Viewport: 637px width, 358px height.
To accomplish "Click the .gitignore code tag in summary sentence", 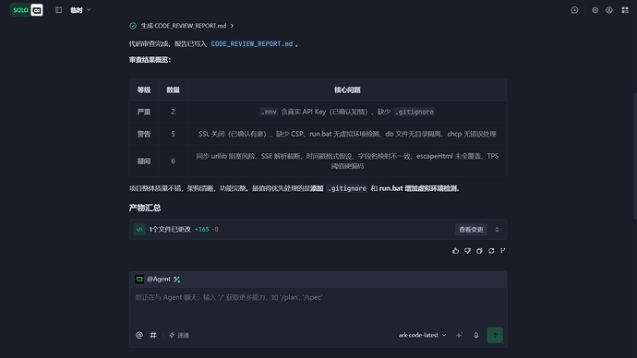I will tap(347, 188).
